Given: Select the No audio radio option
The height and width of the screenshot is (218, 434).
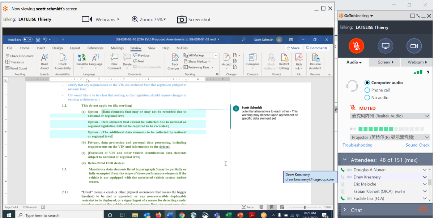Looking at the screenshot, I should click(367, 98).
